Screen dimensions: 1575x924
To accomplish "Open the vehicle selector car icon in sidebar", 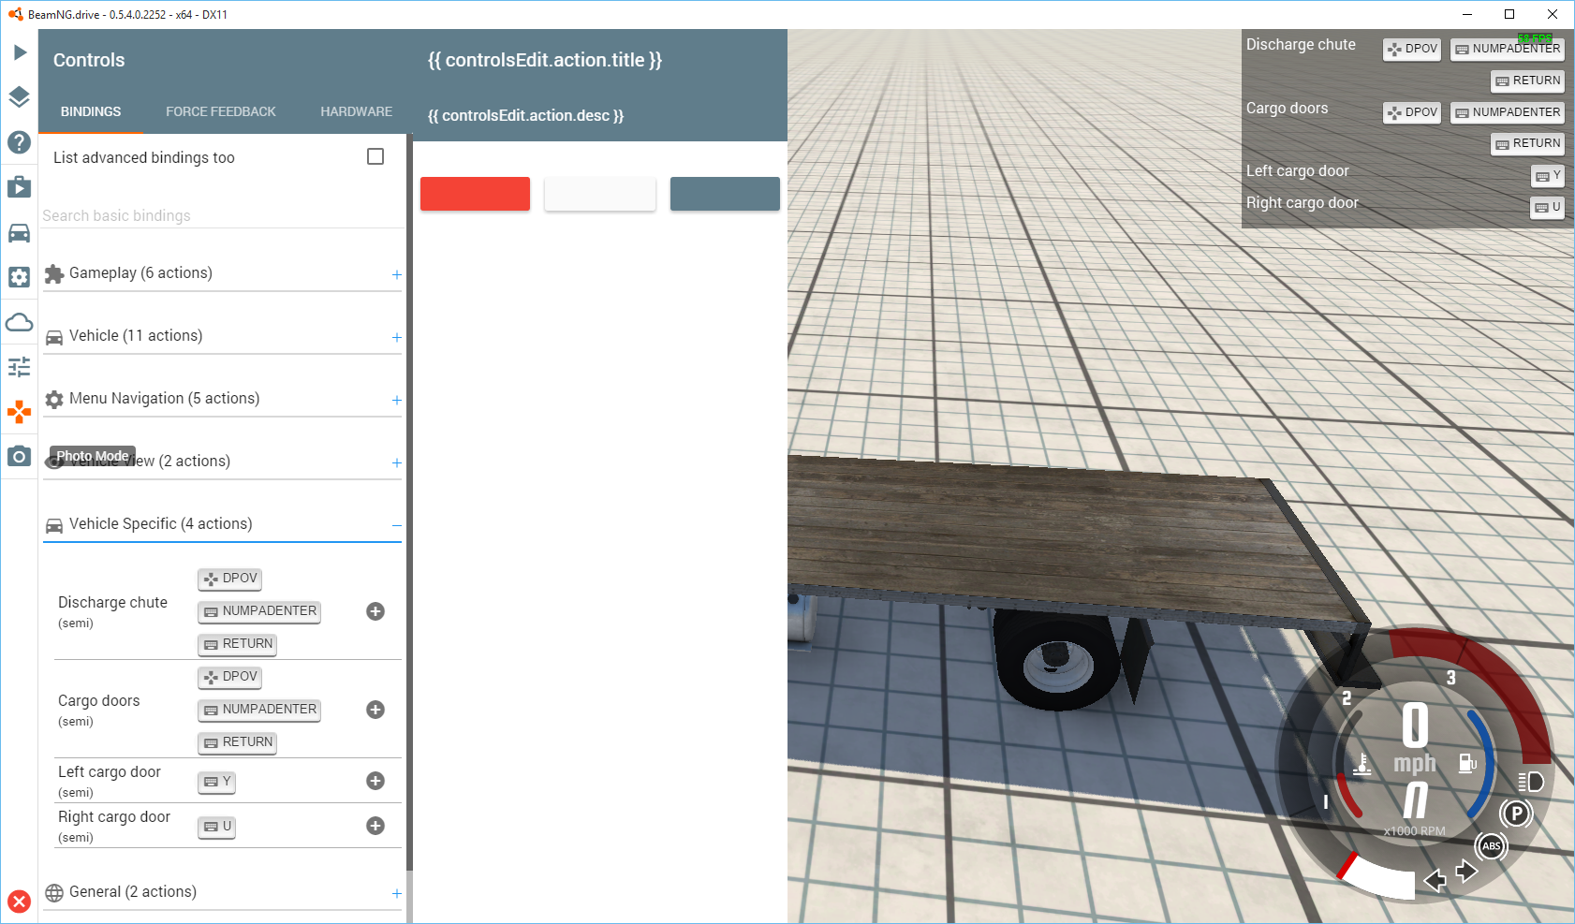I will coord(20,232).
